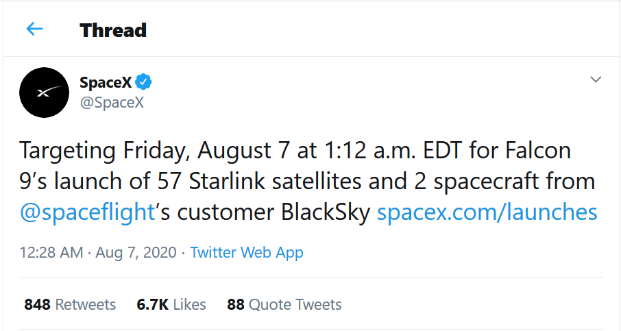Open the tweet options chevron menu
The height and width of the screenshot is (331, 621).
click(x=596, y=80)
